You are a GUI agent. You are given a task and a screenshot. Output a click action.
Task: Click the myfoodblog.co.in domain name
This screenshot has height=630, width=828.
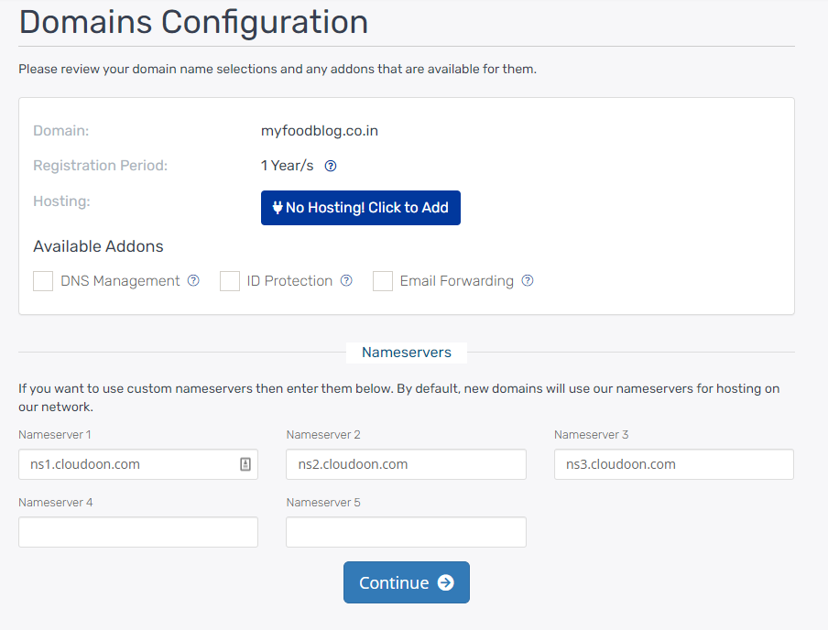[320, 131]
